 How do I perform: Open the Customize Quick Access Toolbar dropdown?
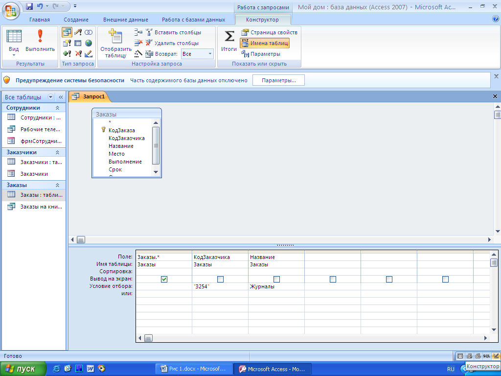tap(75, 6)
